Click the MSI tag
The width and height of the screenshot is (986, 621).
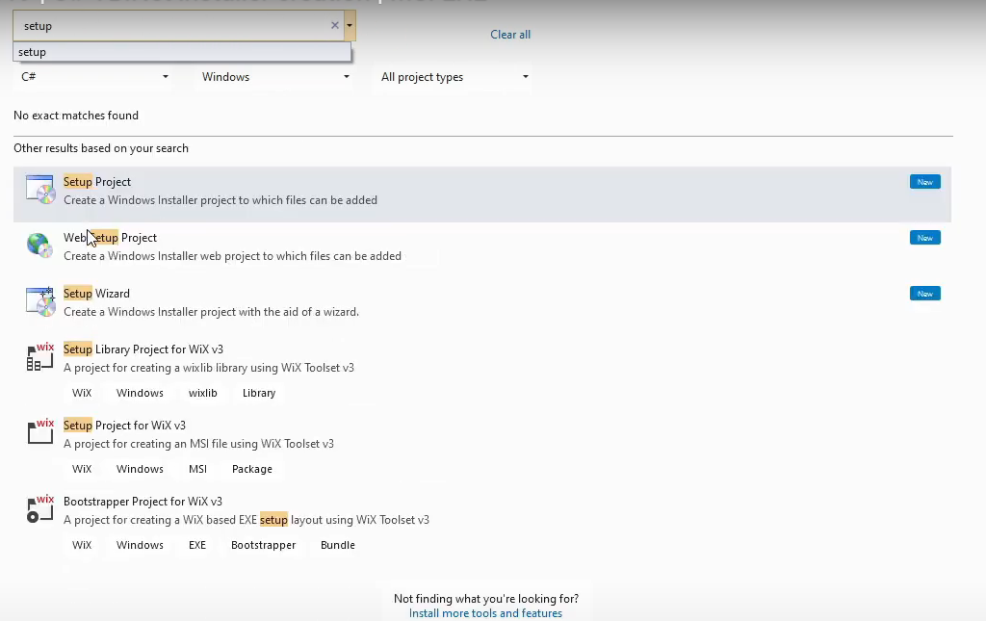coord(197,469)
